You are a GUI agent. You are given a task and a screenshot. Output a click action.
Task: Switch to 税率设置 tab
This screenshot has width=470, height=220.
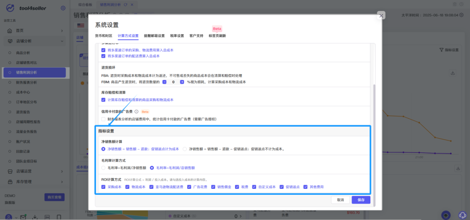pos(177,36)
